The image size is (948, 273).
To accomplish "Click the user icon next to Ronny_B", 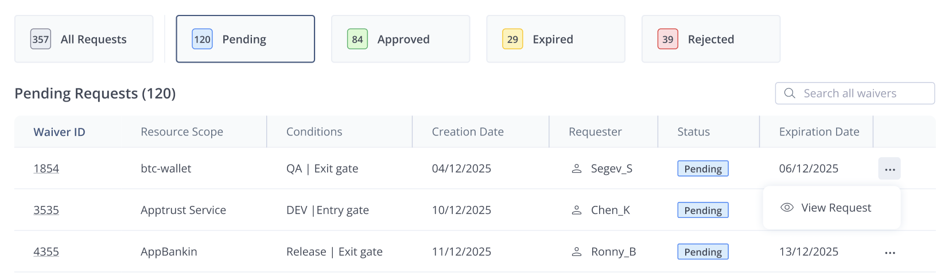I will pos(577,252).
